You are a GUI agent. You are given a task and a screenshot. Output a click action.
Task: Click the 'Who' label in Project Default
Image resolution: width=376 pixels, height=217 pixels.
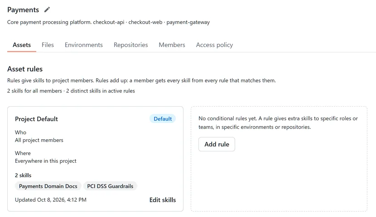tap(21, 132)
